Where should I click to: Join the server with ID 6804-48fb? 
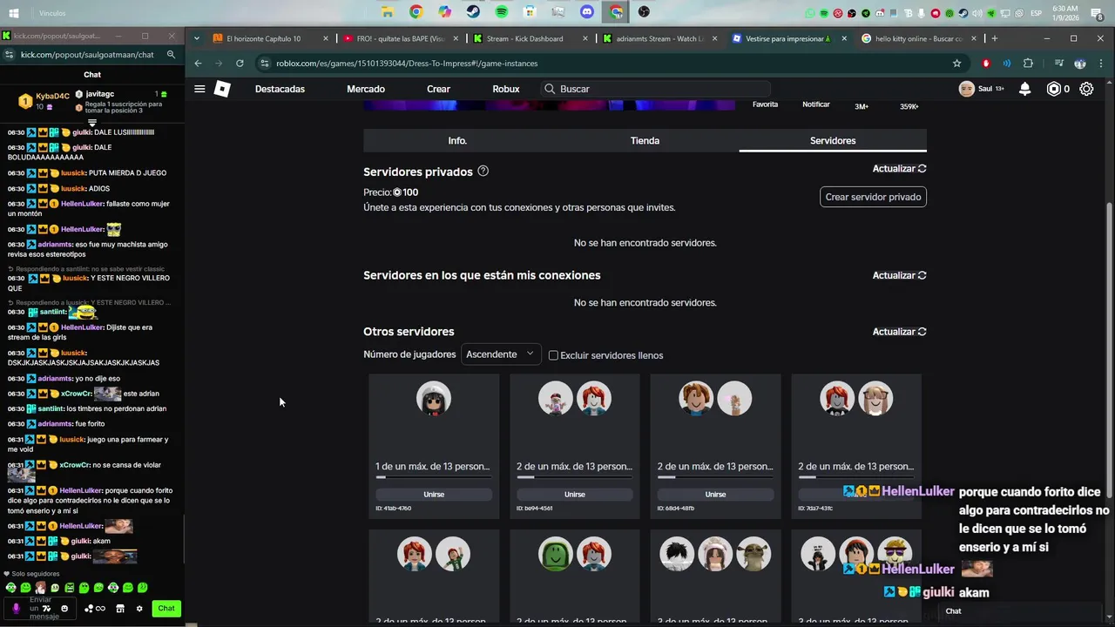point(715,494)
